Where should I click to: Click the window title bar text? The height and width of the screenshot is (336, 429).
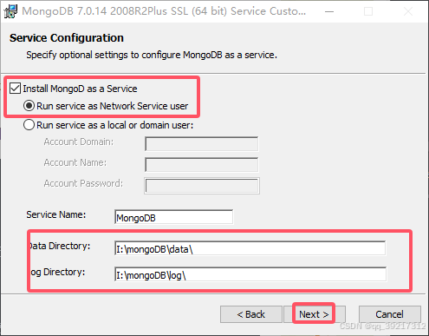(164, 11)
